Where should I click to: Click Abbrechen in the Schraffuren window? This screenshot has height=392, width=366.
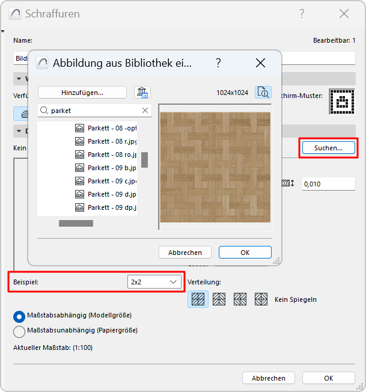pyautogui.click(x=268, y=378)
